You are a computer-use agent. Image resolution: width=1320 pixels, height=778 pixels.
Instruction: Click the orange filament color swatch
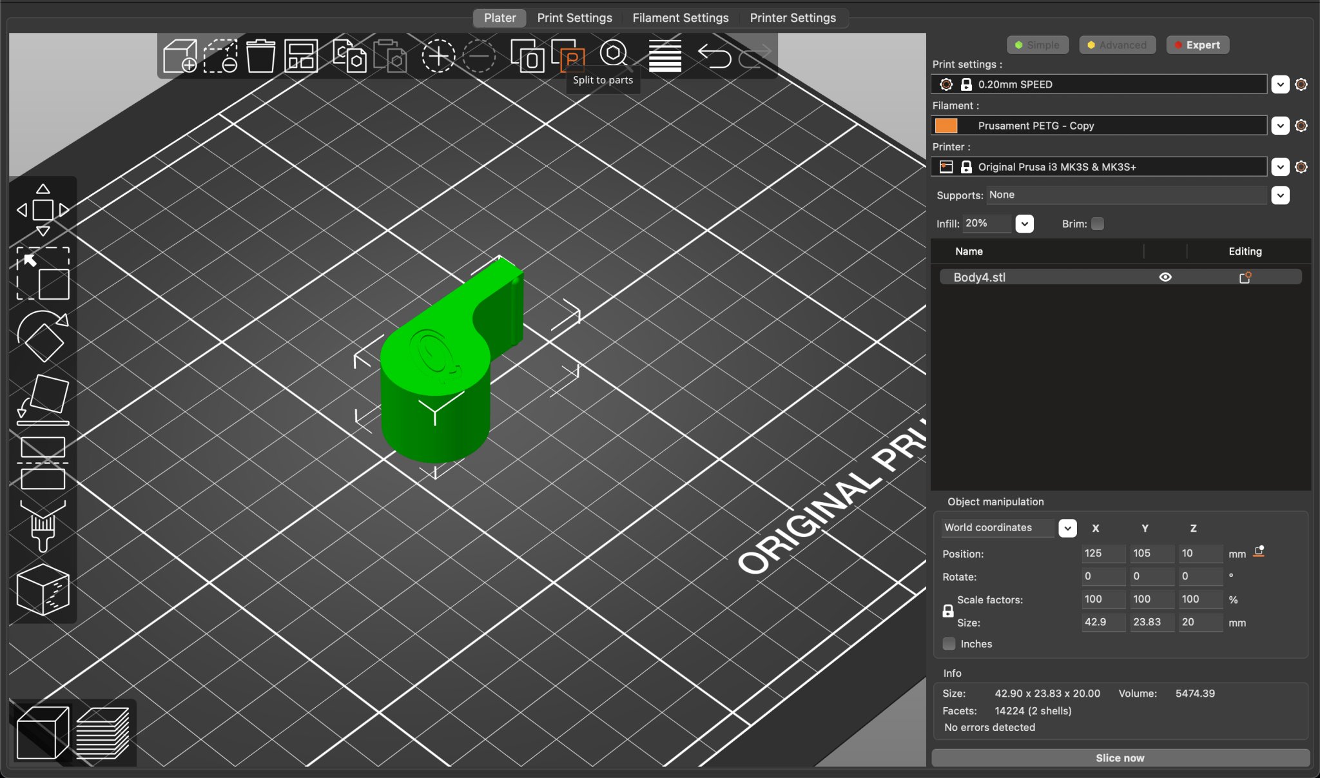click(946, 126)
